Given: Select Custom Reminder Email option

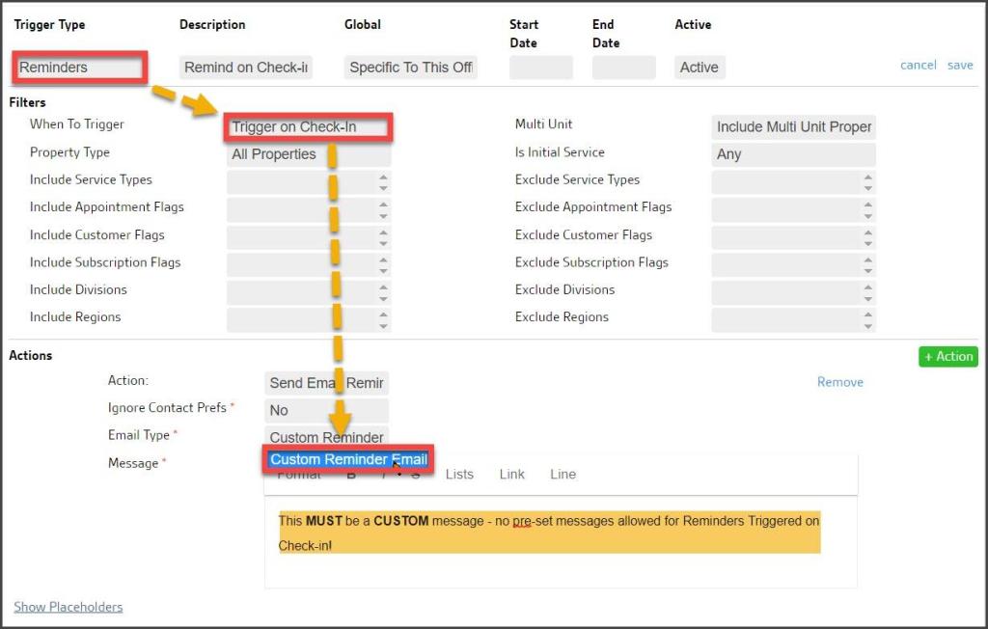Looking at the screenshot, I should click(x=347, y=459).
